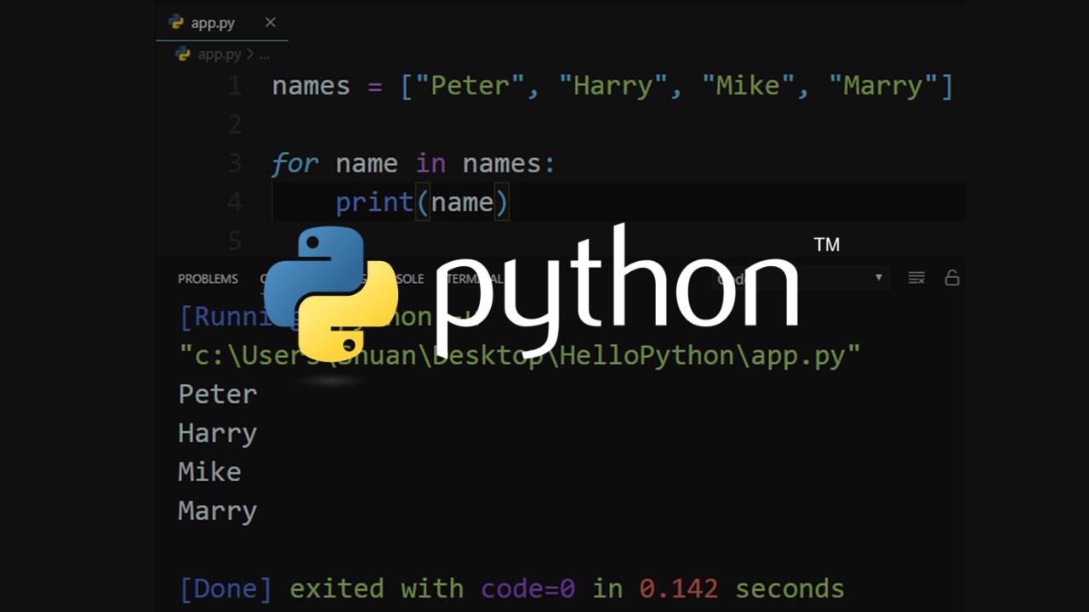This screenshot has width=1089, height=612.
Task: Open the PROBLEMS panel tab
Action: pyautogui.click(x=208, y=279)
